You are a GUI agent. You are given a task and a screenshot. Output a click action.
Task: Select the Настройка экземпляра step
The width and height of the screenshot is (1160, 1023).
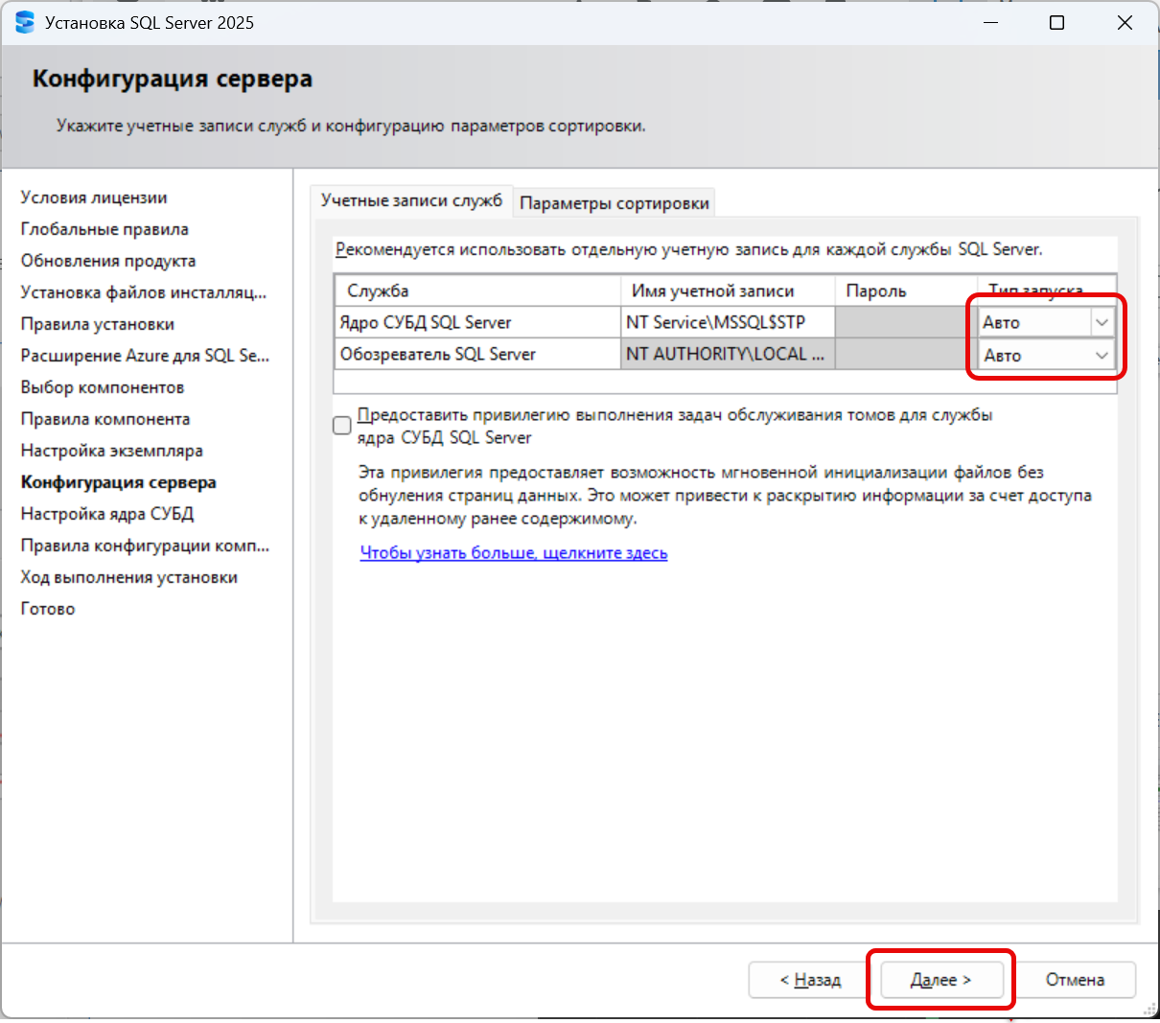coord(112,451)
